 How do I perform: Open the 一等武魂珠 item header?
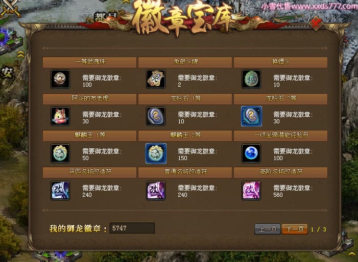(89, 62)
